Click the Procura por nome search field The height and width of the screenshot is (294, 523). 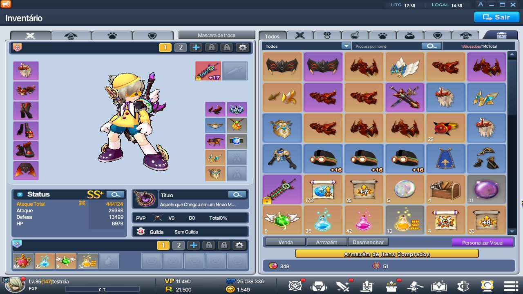tap(386, 46)
